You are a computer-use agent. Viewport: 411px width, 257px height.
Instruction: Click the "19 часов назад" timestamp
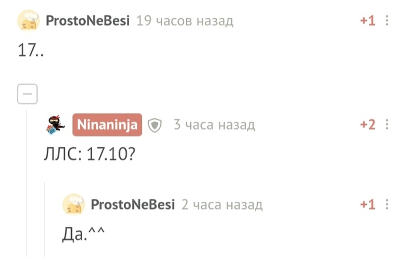click(x=184, y=21)
